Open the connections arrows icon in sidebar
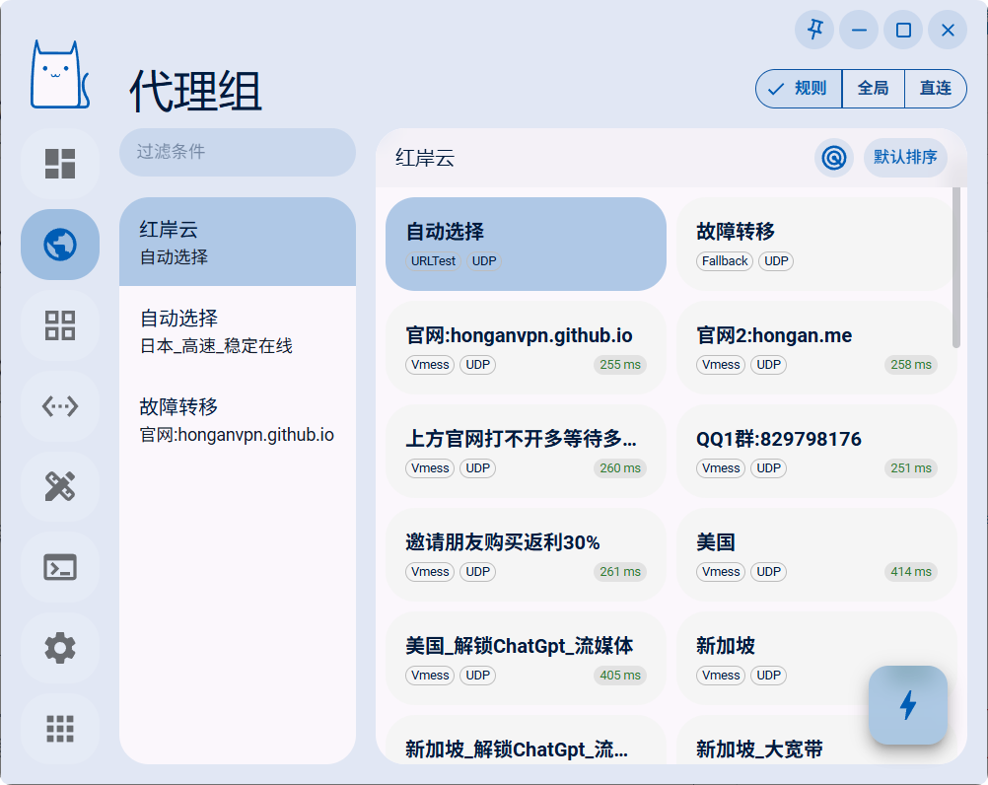This screenshot has height=785, width=988. point(60,406)
